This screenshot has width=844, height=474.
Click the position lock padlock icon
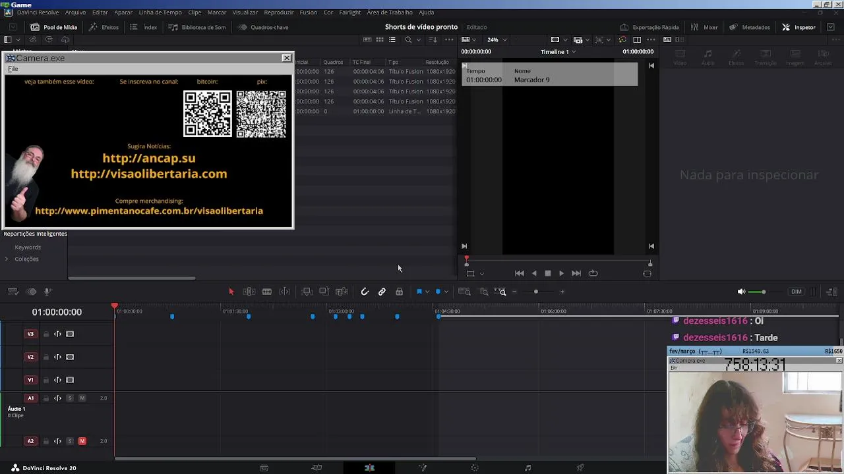[399, 292]
